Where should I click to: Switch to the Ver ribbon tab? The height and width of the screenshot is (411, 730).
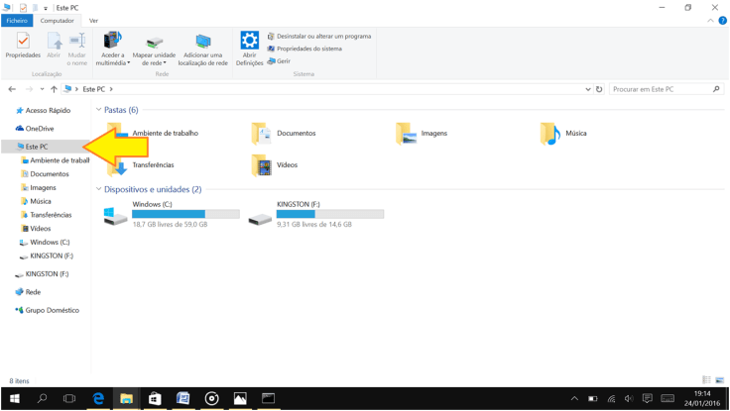(x=93, y=20)
